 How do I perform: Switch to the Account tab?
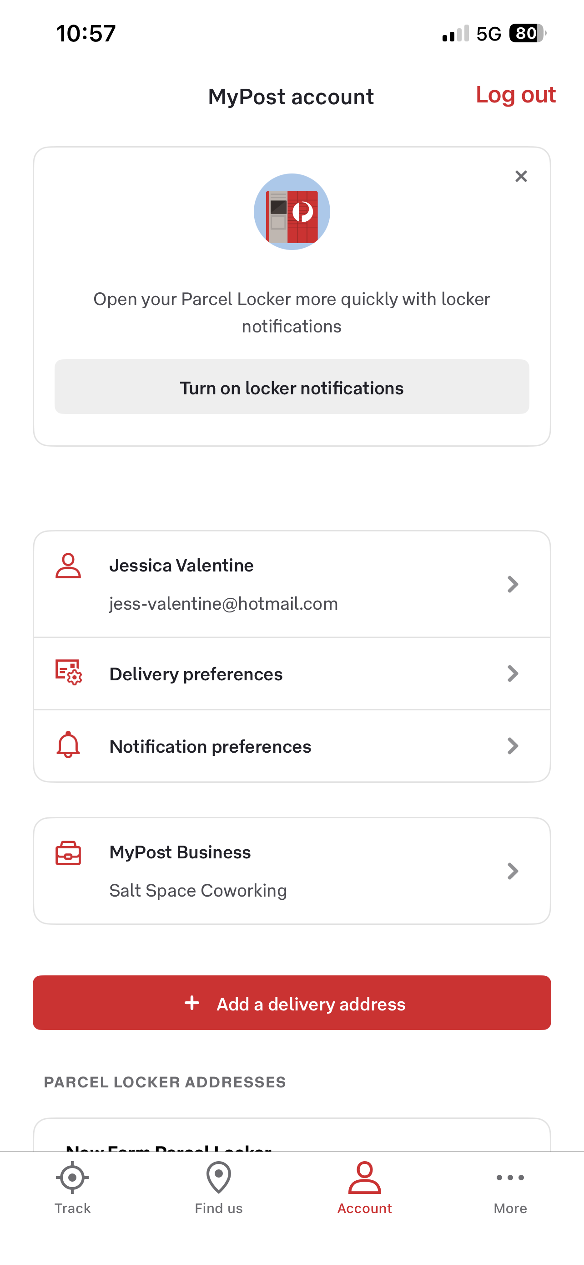(364, 1188)
